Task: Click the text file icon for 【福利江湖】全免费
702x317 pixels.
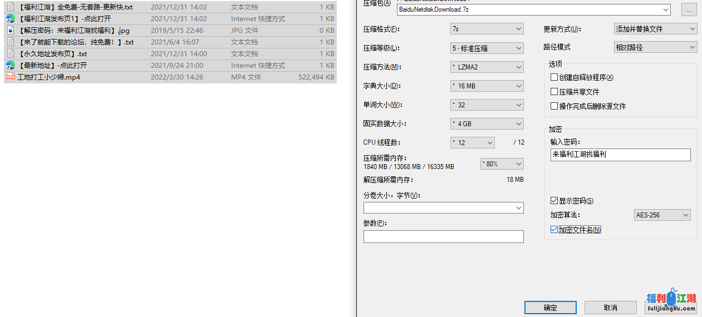Action: coord(10,7)
